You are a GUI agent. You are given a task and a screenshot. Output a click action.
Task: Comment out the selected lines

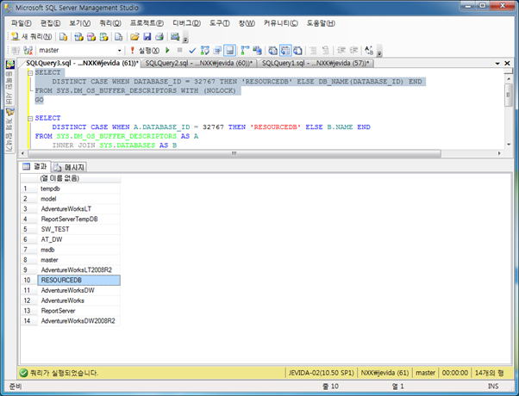point(313,51)
